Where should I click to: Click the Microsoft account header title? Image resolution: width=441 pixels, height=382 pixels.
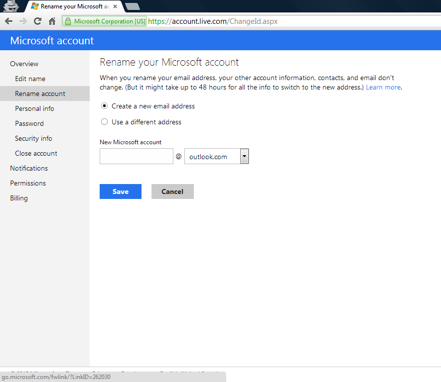click(x=52, y=41)
